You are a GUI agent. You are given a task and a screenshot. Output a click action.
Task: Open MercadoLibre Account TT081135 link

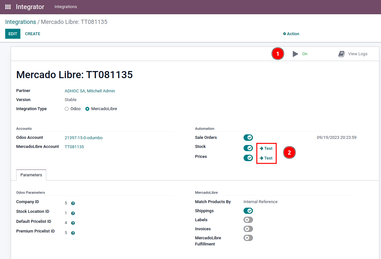point(74,147)
